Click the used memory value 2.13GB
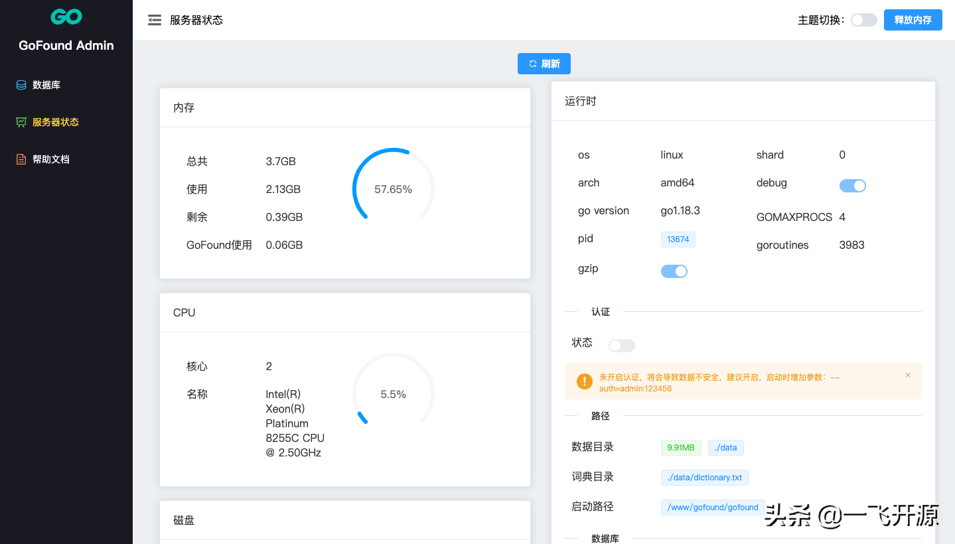Image resolution: width=955 pixels, height=544 pixels. (x=283, y=189)
